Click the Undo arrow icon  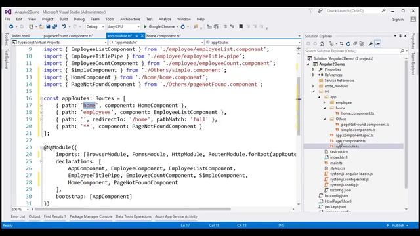tap(64, 26)
